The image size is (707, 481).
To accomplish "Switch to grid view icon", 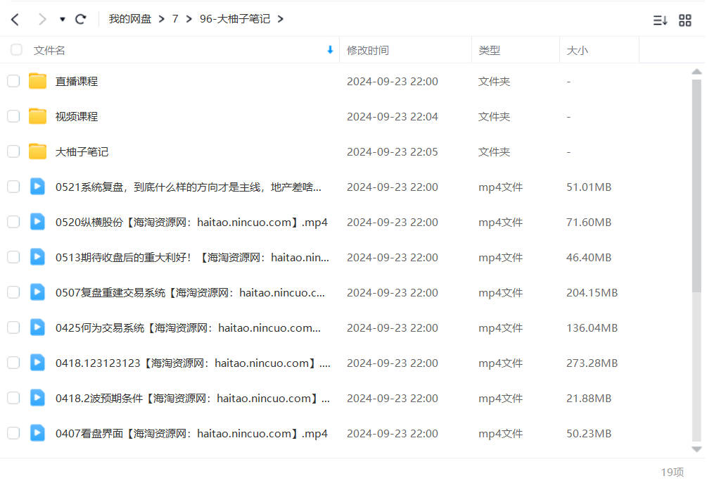I will 685,20.
